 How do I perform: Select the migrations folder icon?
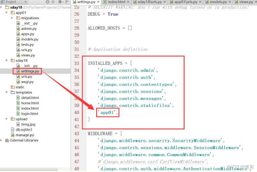(x=18, y=18)
